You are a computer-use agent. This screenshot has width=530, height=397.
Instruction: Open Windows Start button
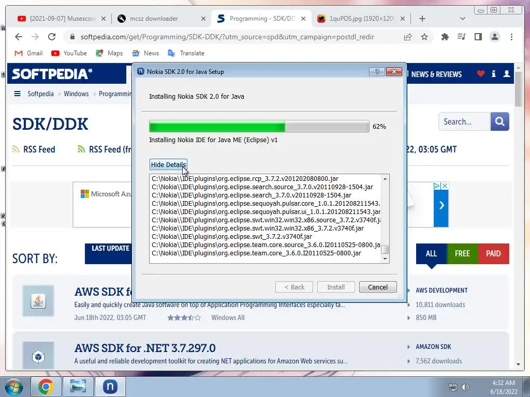[x=13, y=387]
